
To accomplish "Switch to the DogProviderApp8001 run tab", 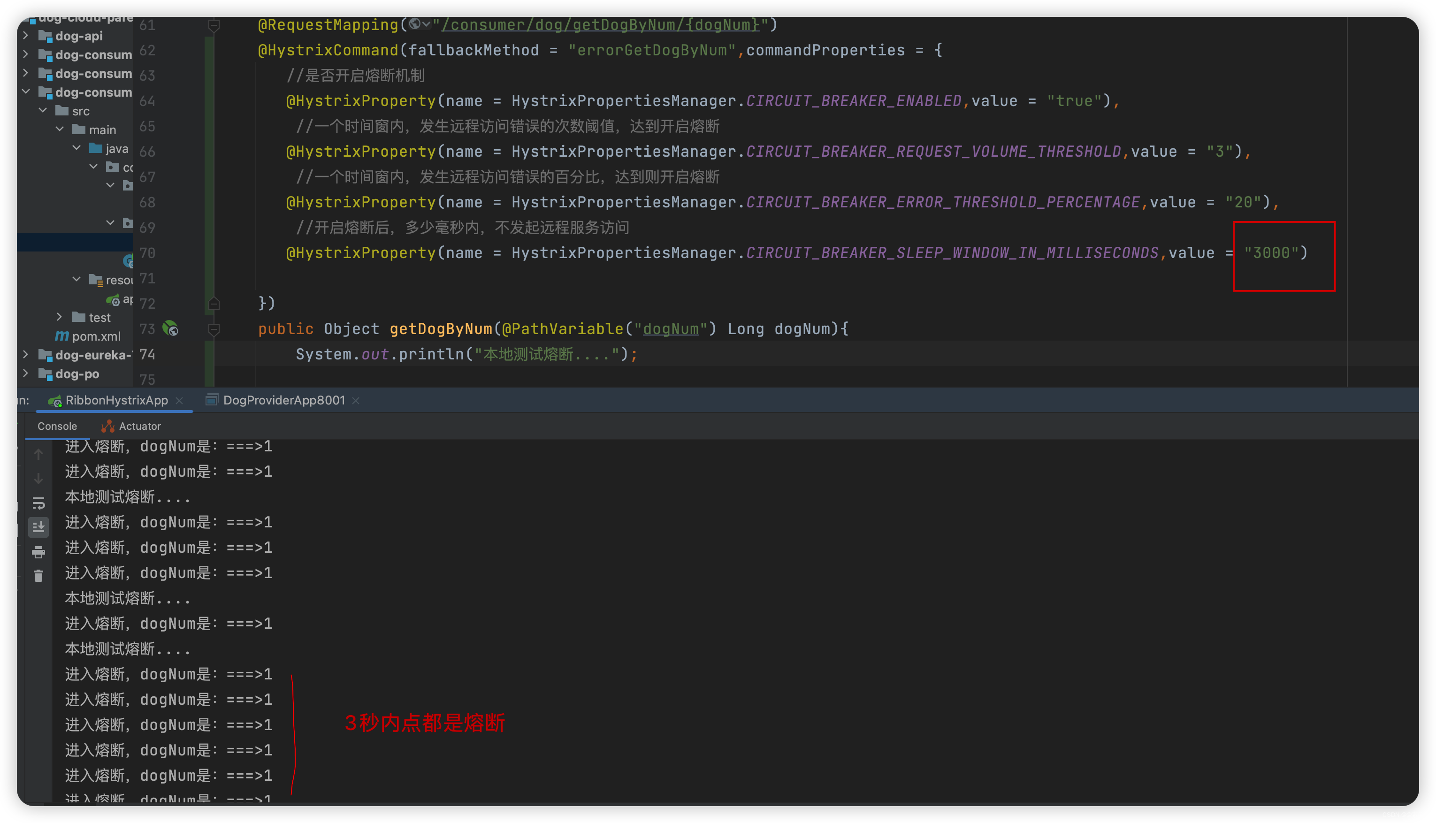I will click(x=283, y=400).
